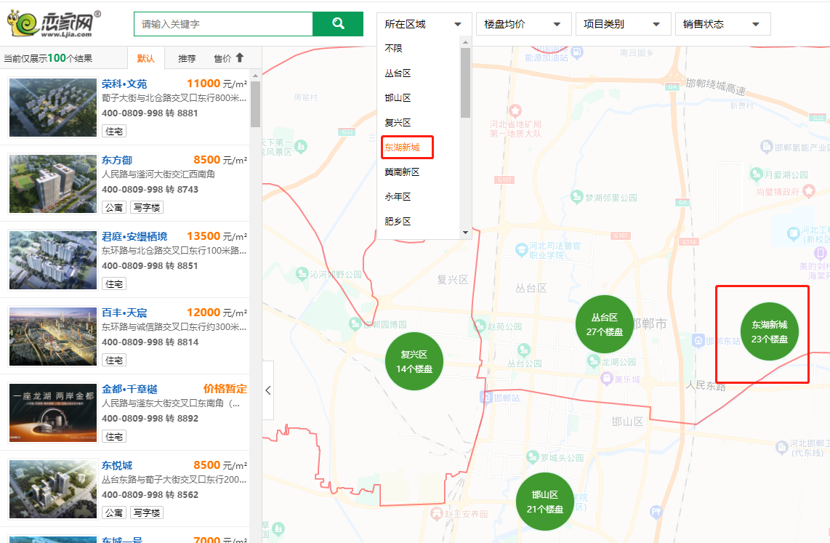Click the 公寓 tag under 东悦城
830x543 pixels.
114,513
